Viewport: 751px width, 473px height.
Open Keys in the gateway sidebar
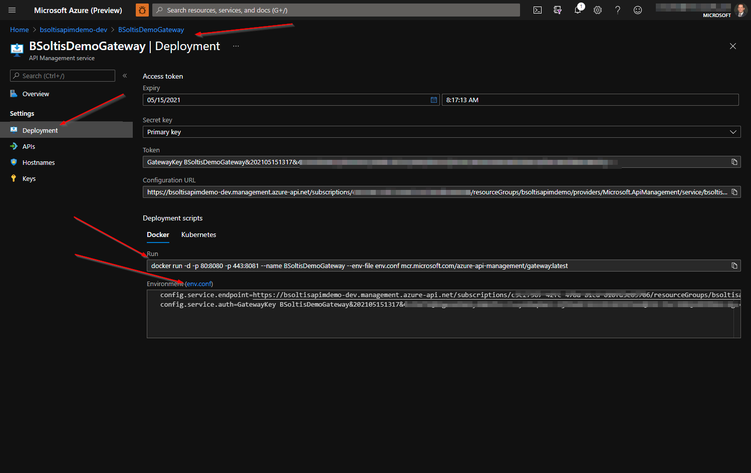click(x=29, y=178)
